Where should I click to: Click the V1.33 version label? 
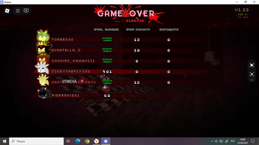tap(242, 10)
